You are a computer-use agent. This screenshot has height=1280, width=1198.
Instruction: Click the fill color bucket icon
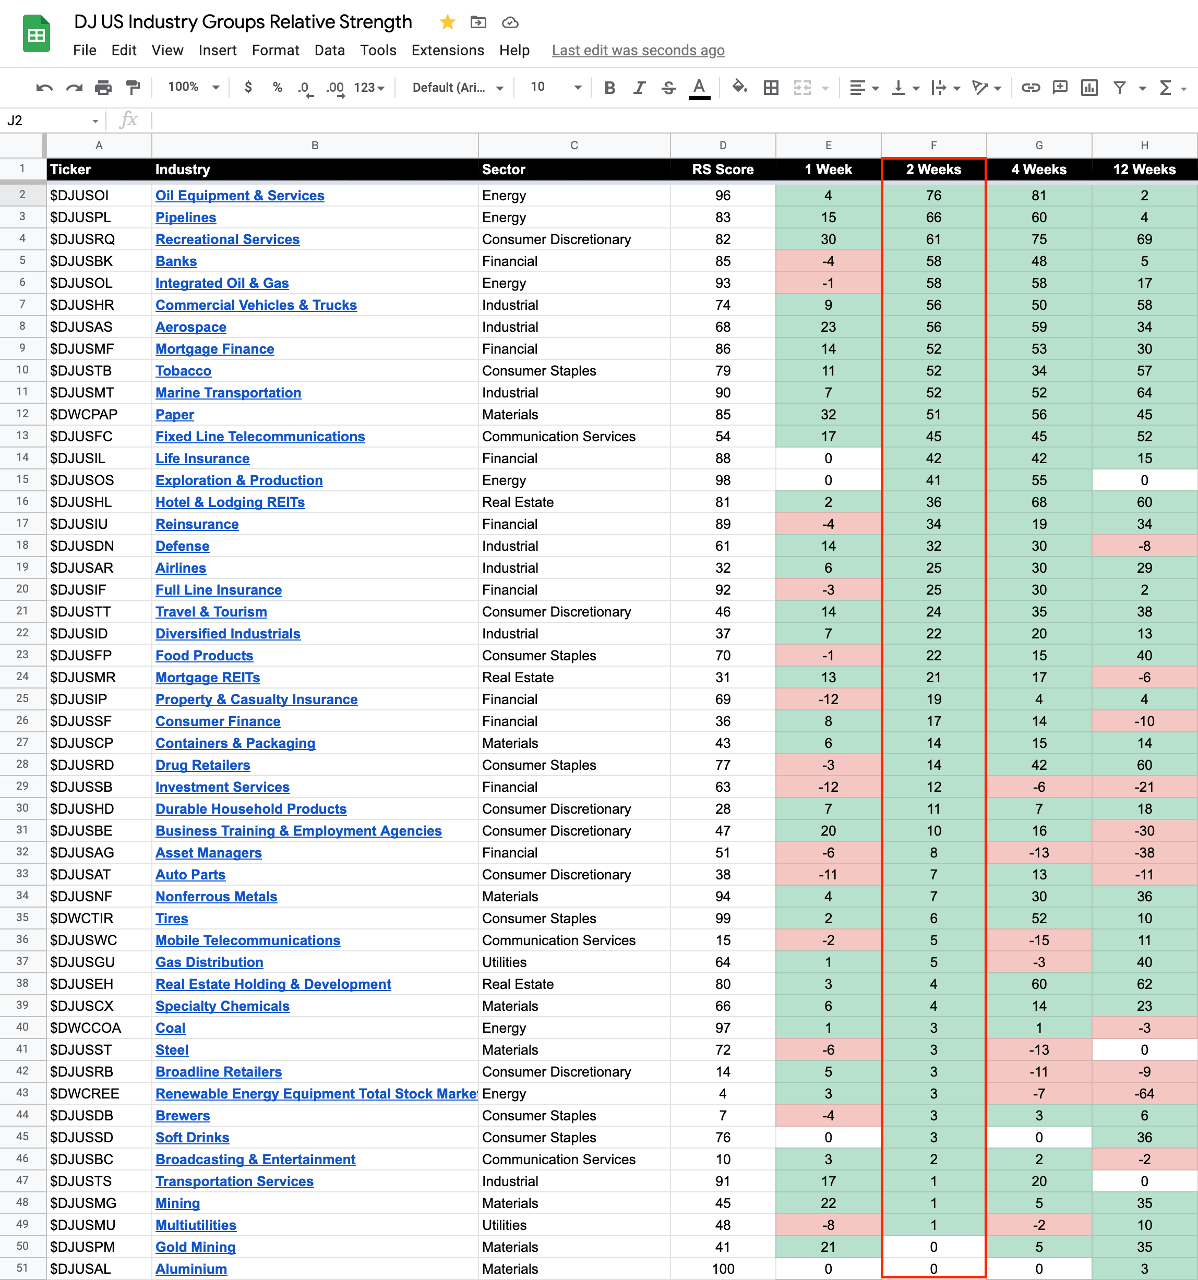click(x=739, y=88)
